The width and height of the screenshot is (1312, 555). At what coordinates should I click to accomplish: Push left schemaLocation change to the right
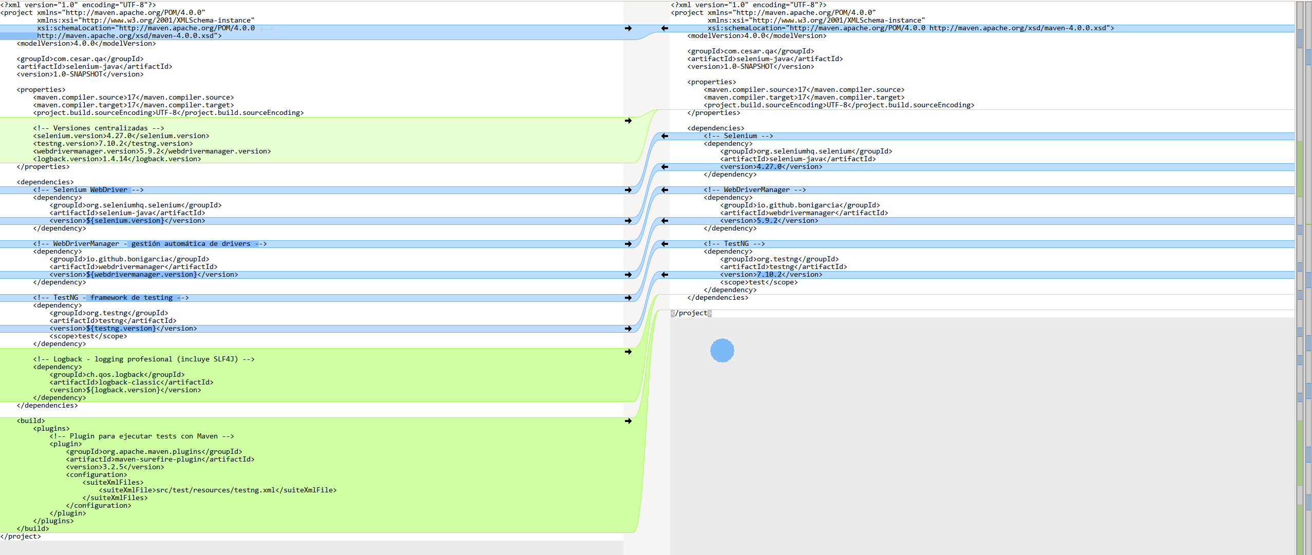click(x=628, y=28)
